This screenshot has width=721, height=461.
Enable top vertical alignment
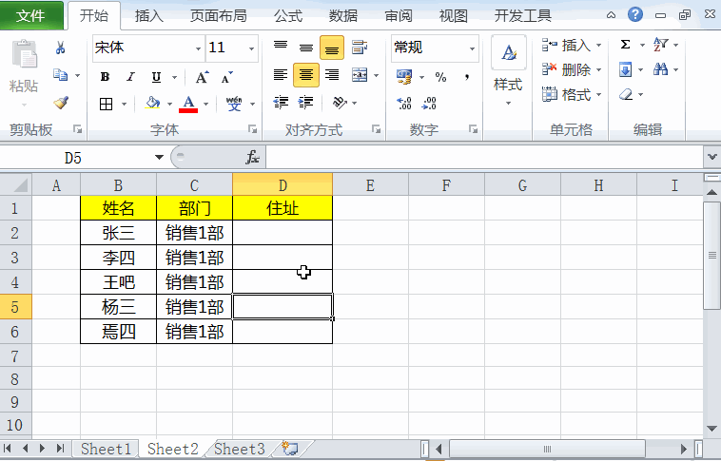click(x=281, y=48)
